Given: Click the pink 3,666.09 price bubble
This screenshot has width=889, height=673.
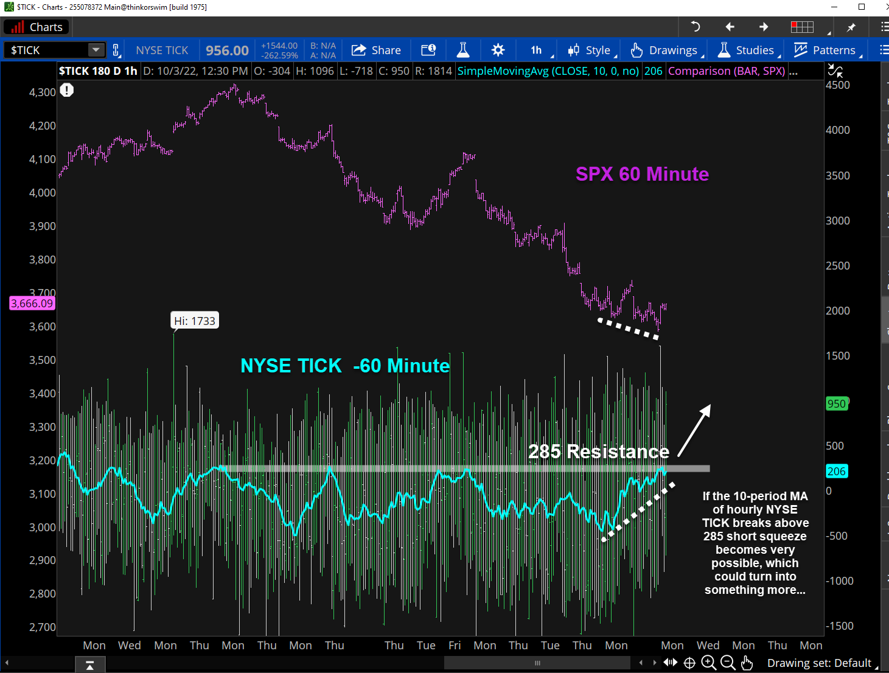Looking at the screenshot, I should pyautogui.click(x=32, y=303).
